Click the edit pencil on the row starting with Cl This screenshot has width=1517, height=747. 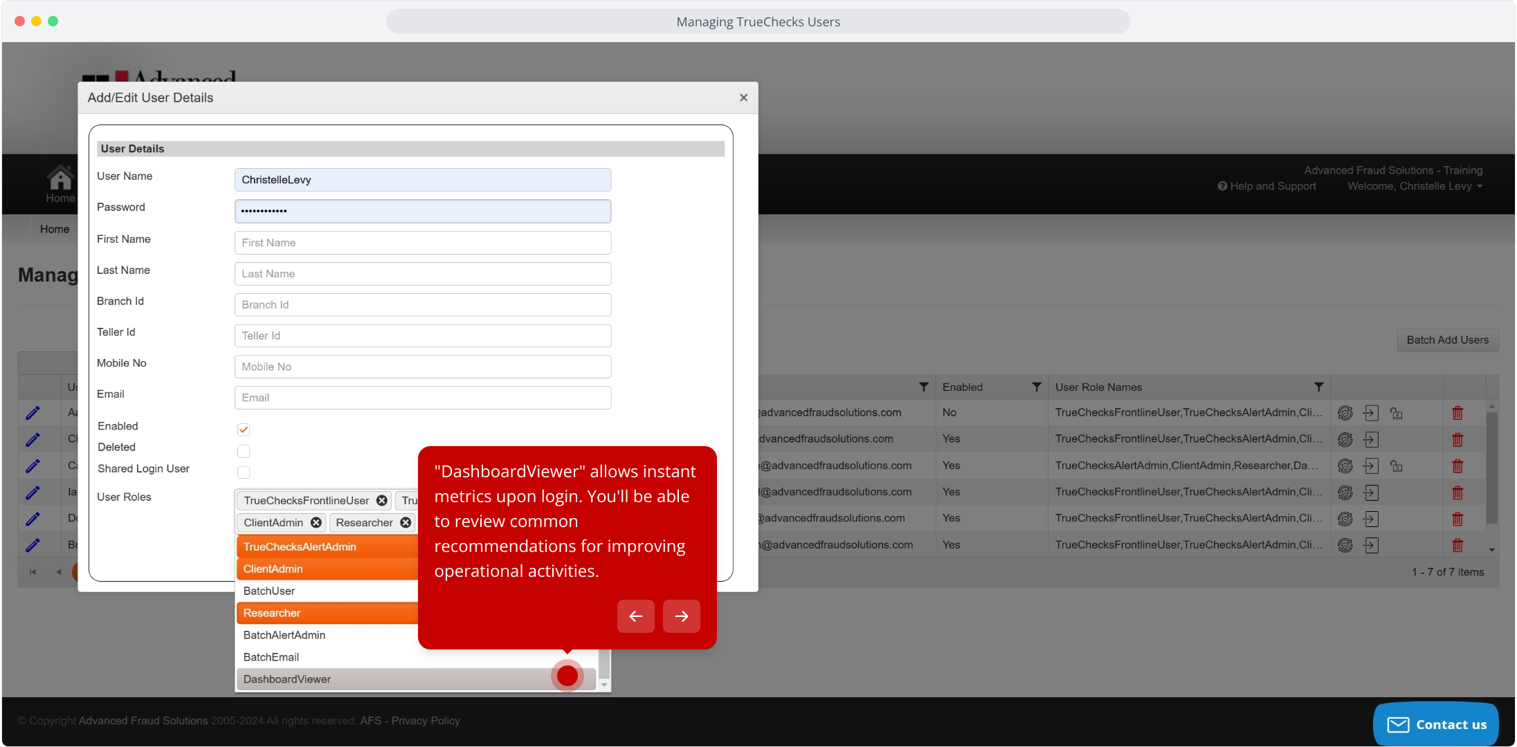click(x=33, y=439)
